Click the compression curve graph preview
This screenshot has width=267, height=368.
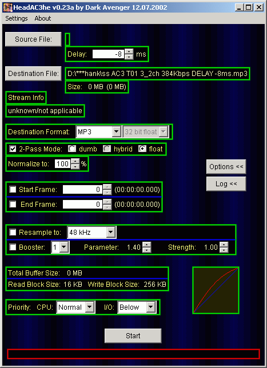(216, 290)
